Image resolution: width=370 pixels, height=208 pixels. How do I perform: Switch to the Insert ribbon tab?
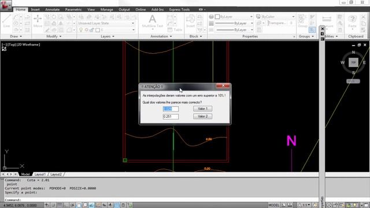click(35, 9)
